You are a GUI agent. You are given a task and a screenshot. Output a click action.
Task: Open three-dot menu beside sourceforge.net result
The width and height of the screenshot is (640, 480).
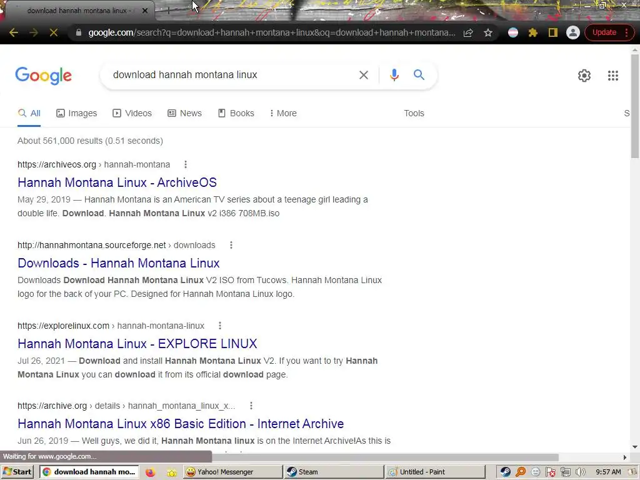pos(231,245)
